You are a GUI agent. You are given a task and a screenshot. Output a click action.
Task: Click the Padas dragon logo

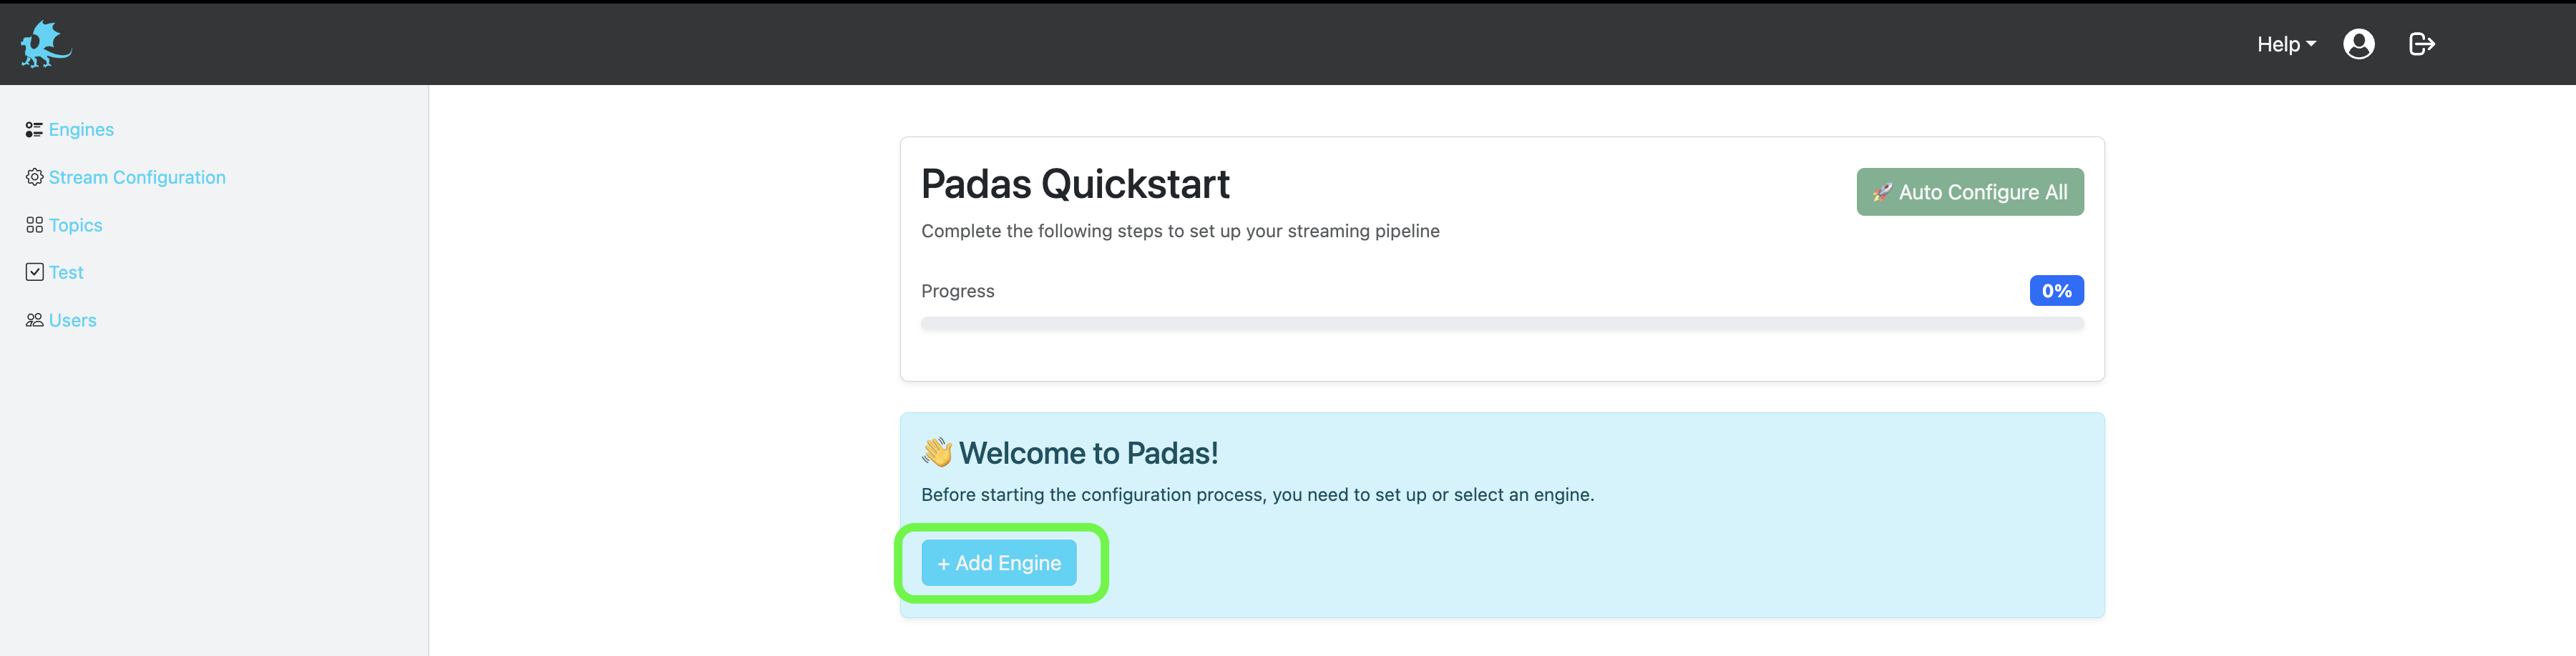pyautogui.click(x=46, y=44)
